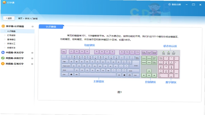The height and width of the screenshot is (115, 205).
Task: Click the keyboard diagram image
Action: [120, 63]
